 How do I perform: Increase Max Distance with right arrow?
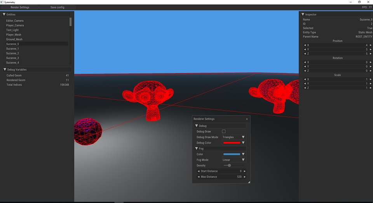pos(244,177)
